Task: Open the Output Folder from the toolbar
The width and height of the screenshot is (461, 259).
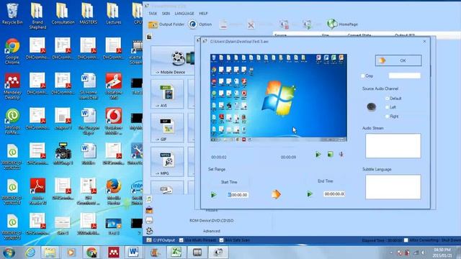Action: (166, 24)
